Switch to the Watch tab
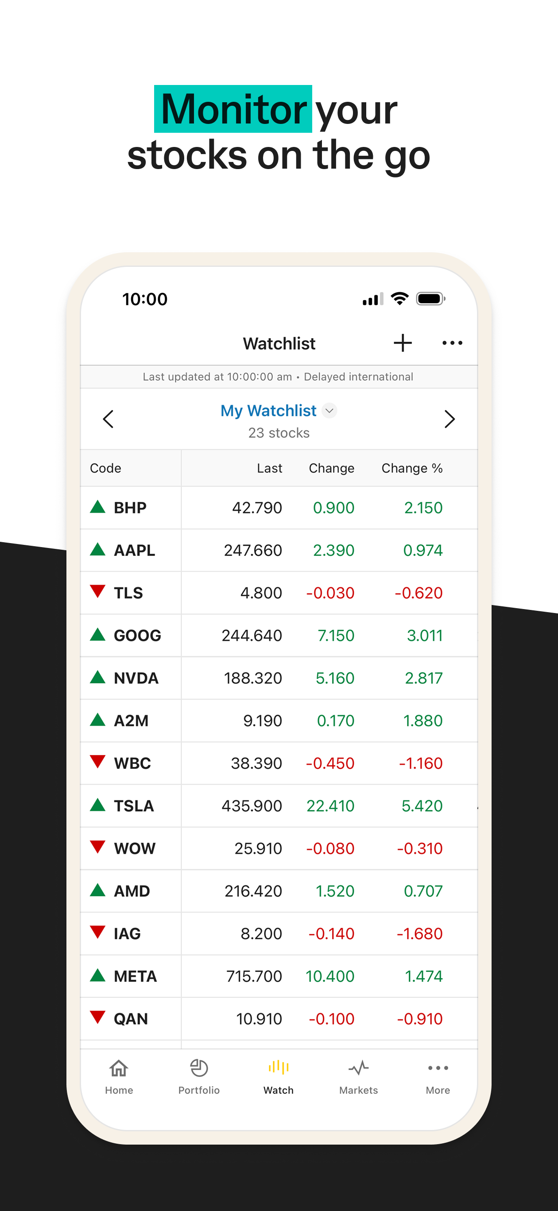This screenshot has width=558, height=1211. pos(279,1076)
